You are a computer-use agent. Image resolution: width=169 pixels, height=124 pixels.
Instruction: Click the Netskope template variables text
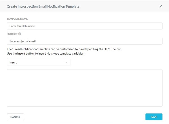pyautogui.click(x=65, y=53)
